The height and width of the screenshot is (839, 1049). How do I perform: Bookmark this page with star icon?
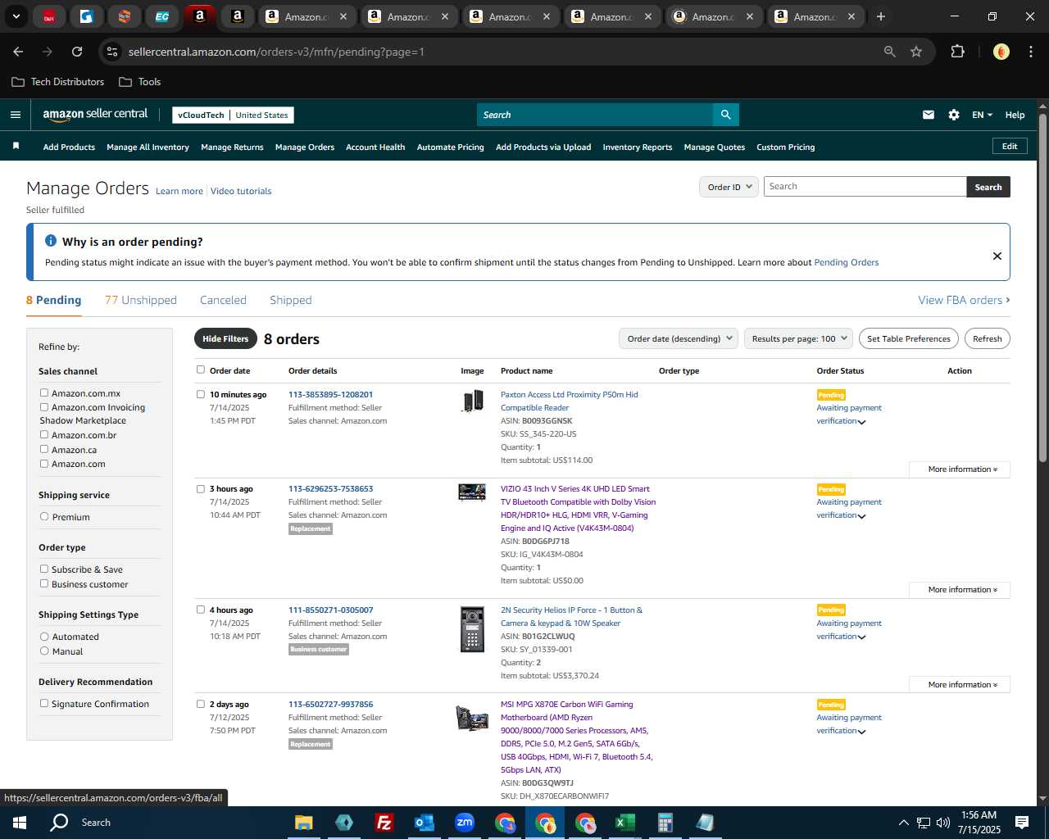pos(916,52)
